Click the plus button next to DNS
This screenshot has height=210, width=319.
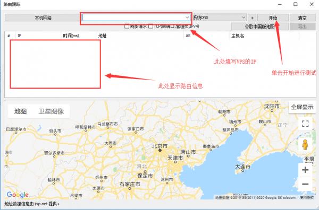point(252,18)
